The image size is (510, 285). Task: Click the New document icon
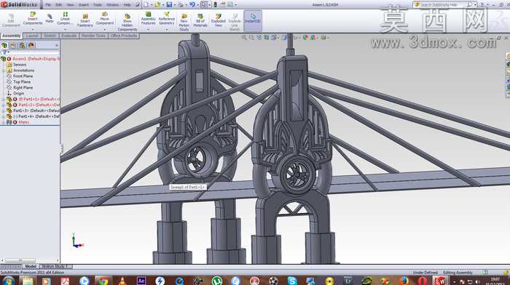(146, 4)
